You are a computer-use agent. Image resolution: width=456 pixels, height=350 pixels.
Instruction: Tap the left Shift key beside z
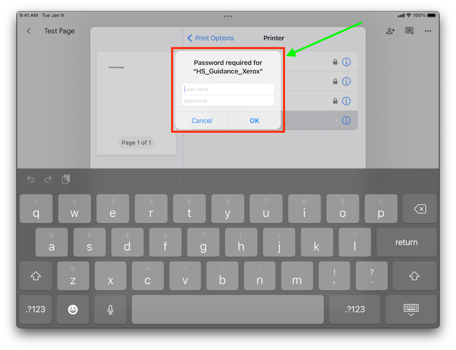coord(36,276)
